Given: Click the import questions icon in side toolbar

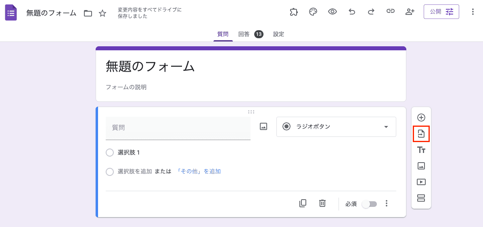Looking at the screenshot, I should coord(421,134).
